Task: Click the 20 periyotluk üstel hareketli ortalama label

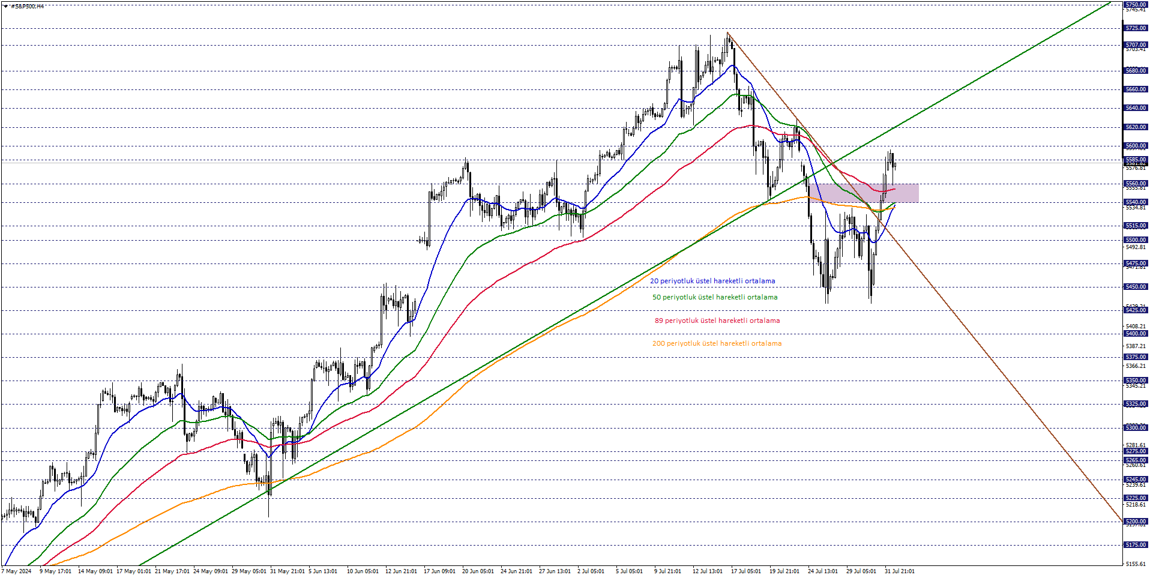Action: click(x=712, y=281)
